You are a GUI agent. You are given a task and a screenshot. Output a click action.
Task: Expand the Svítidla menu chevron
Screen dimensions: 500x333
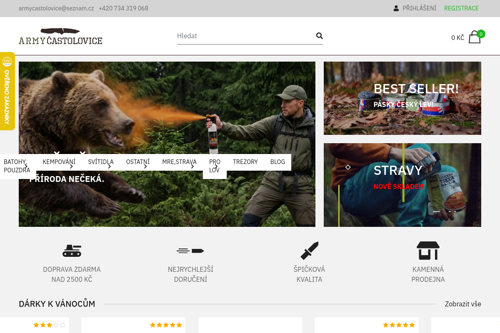(109, 166)
